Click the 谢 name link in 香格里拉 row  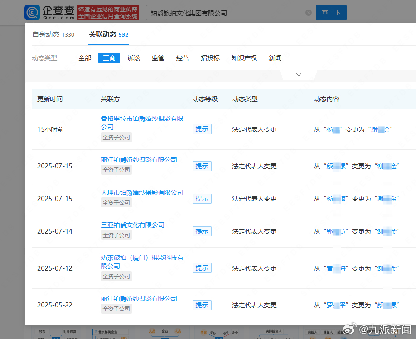click(380, 129)
